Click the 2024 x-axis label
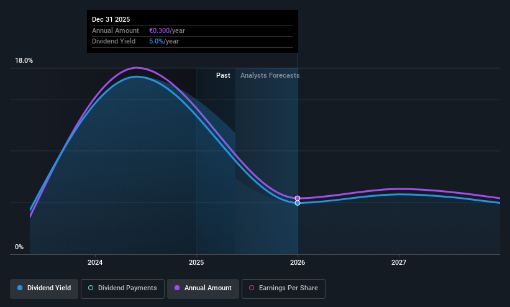 [95, 262]
